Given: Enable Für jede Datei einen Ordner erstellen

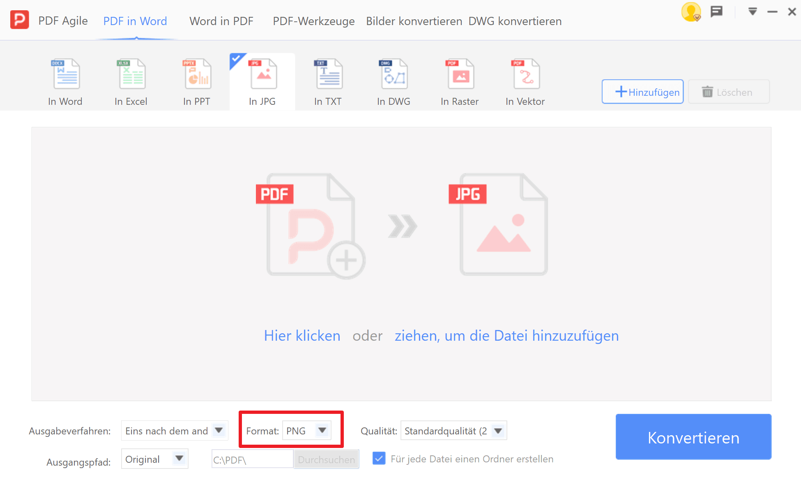Looking at the screenshot, I should click(x=379, y=459).
